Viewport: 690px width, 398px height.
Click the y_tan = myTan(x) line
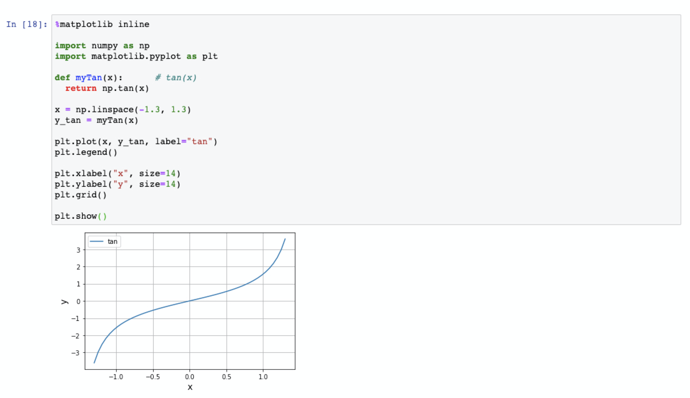coord(97,120)
